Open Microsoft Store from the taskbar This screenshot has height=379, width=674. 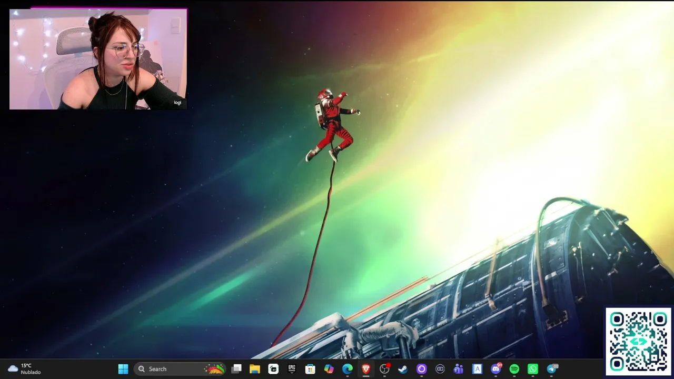310,369
